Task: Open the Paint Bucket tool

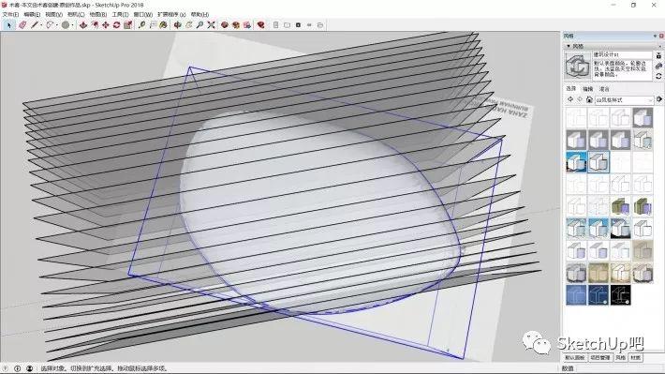Action: [x=163, y=25]
